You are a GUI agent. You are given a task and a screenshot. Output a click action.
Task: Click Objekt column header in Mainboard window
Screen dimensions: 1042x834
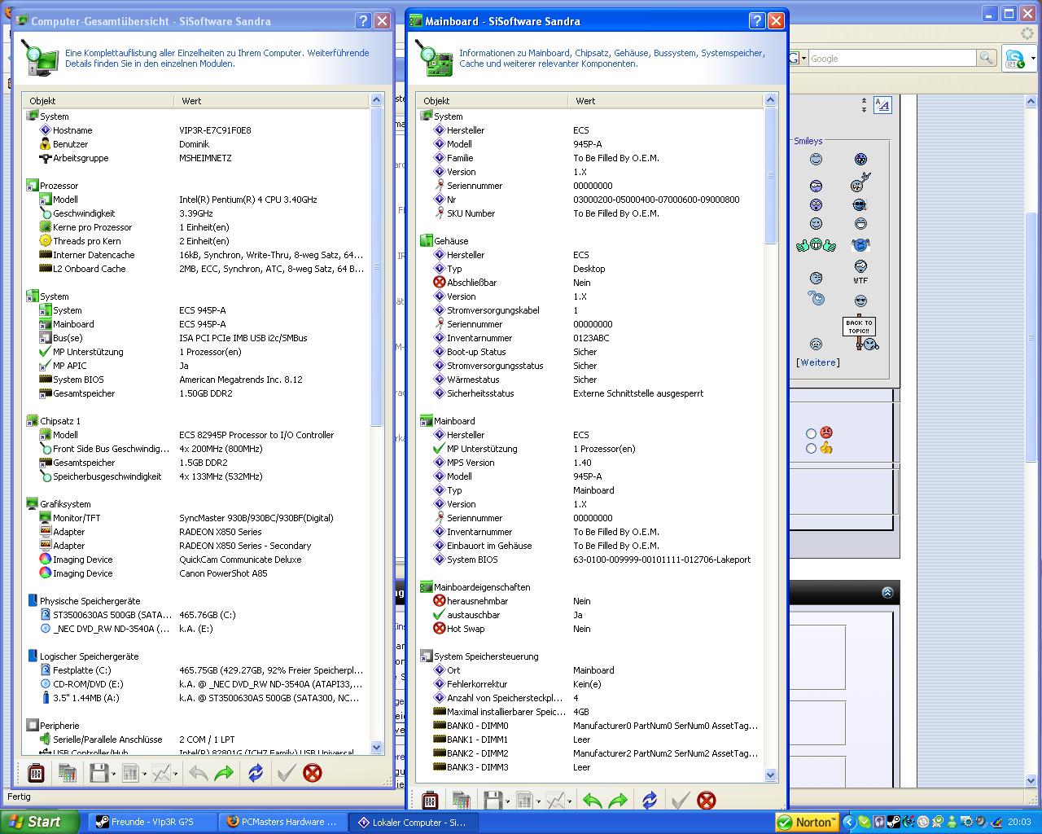tap(492, 100)
